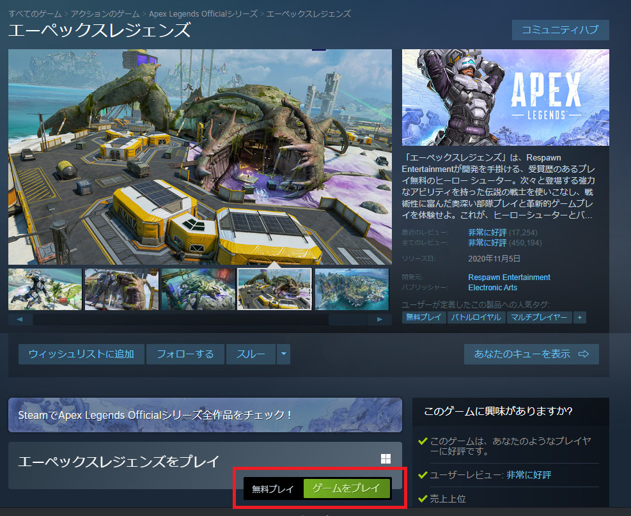Screen dimensions: 631x516
Task: Open the Respawn Entertainment developer link
Action: [x=509, y=278]
